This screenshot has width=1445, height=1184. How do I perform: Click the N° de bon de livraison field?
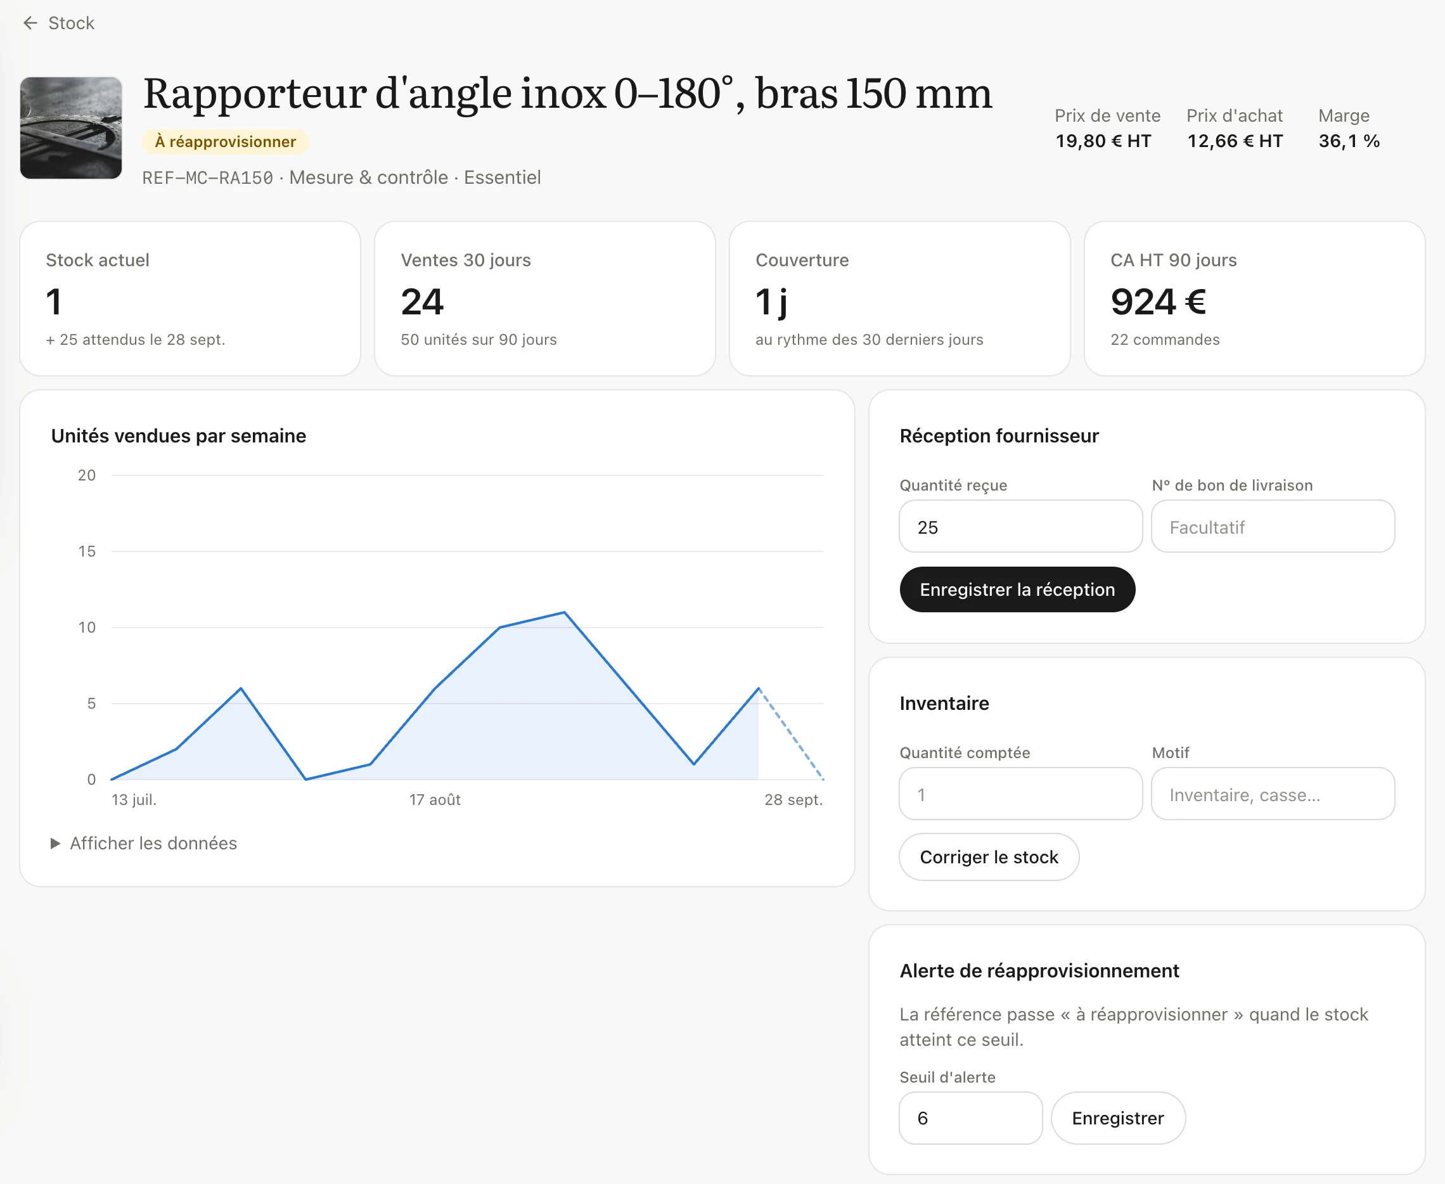1273,527
